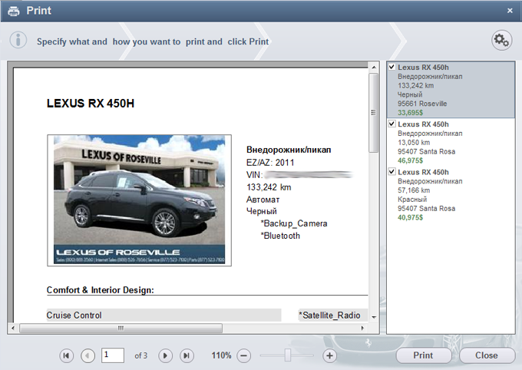Click '133,242 km' mileage in preview
This screenshot has width=522, height=370.
click(x=269, y=187)
